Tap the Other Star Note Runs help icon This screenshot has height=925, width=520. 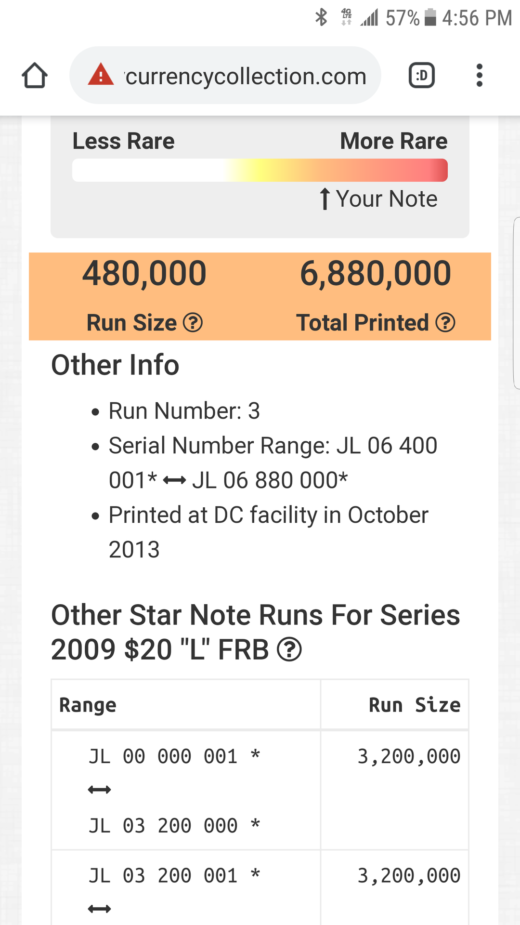tap(289, 649)
